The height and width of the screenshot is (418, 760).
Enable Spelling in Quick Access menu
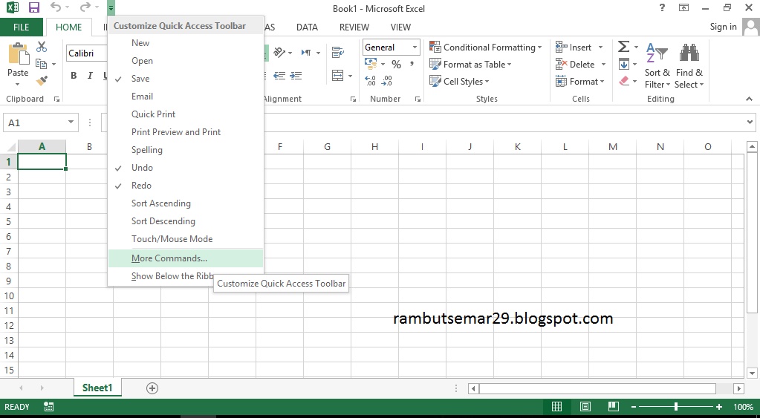(186, 150)
